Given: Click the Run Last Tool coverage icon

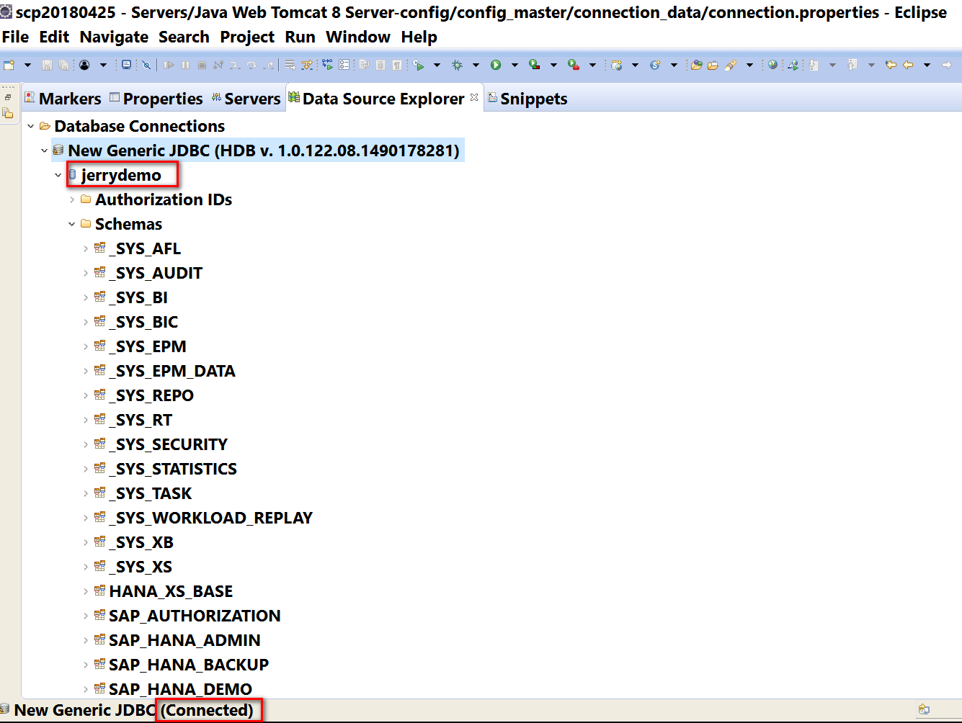Looking at the screenshot, I should point(535,65).
